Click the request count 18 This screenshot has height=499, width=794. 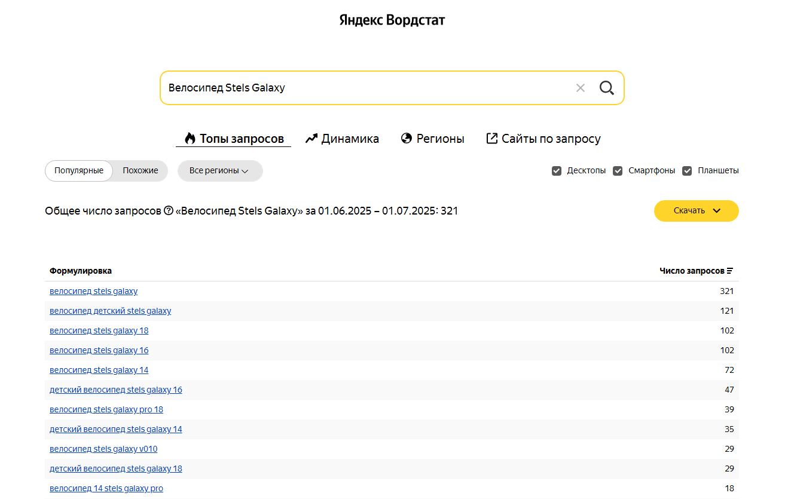(729, 489)
